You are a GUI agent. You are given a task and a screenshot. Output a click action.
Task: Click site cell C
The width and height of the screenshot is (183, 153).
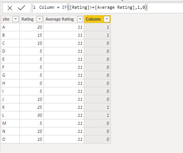(10, 43)
